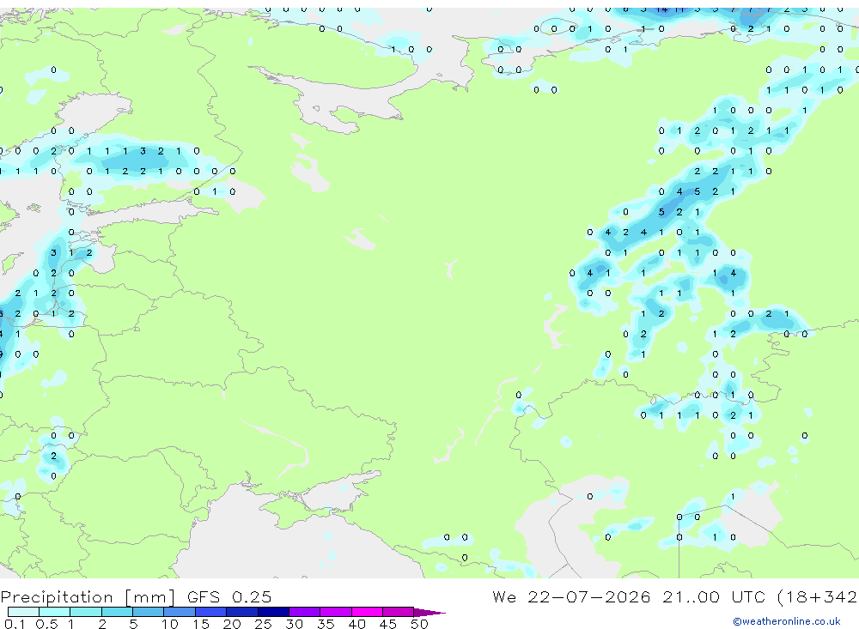Click the 'Precipitation [mm]' title text
859x629 pixels.
[88, 597]
